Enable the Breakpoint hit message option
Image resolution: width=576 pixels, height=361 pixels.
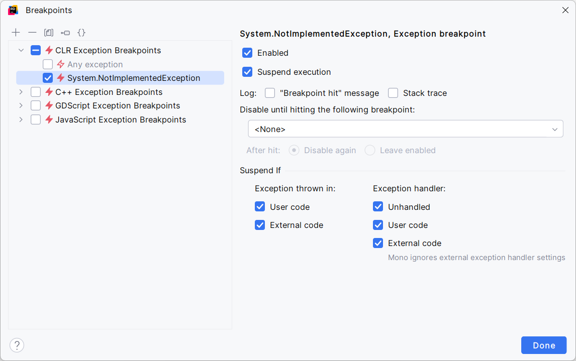[x=270, y=93]
